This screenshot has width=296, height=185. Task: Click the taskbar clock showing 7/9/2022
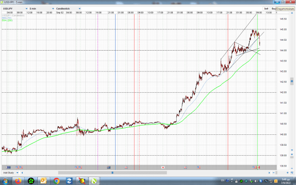click(286, 181)
